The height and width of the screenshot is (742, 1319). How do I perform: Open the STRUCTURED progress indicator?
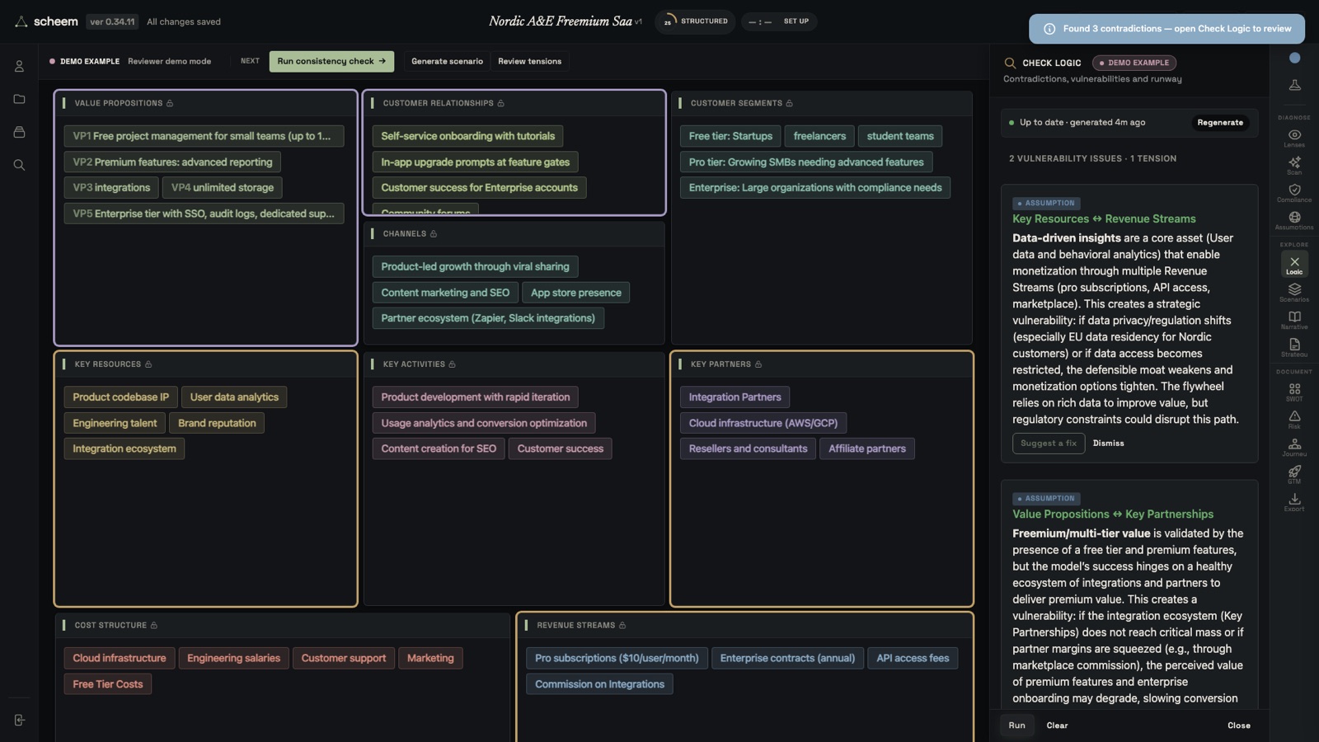694,21
